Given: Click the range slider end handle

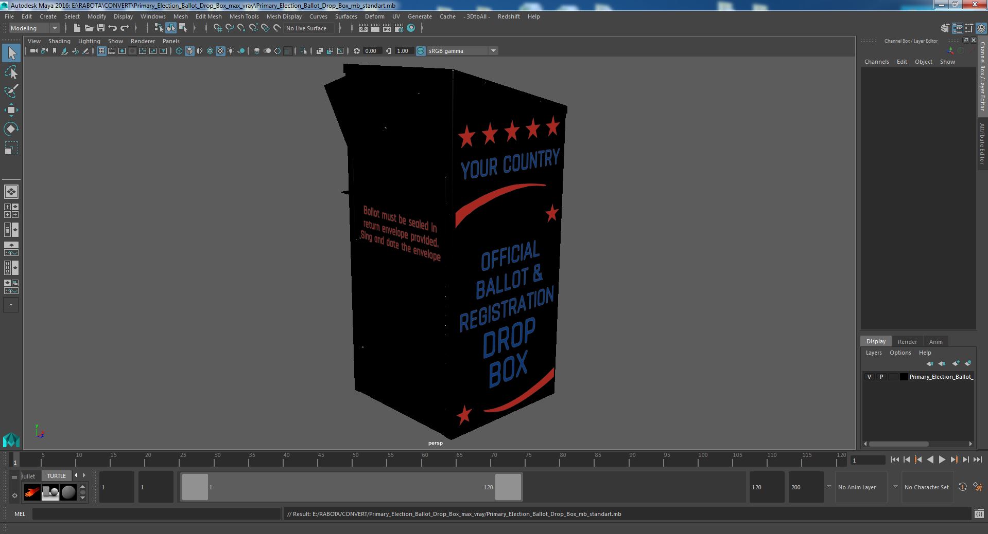Looking at the screenshot, I should (508, 487).
